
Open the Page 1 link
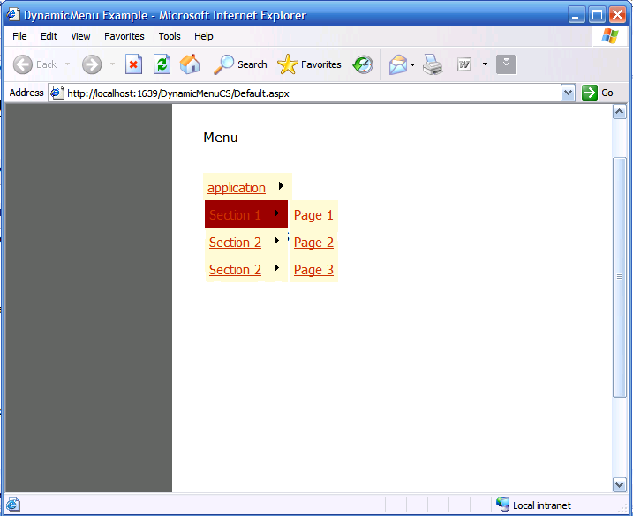click(313, 215)
